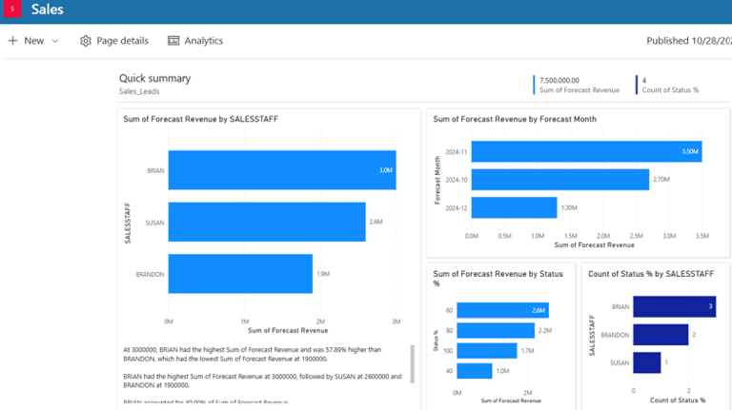The width and height of the screenshot is (732, 410).
Task: Click the BRANDON axis label in left chart
Action: pos(150,274)
